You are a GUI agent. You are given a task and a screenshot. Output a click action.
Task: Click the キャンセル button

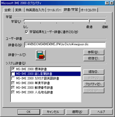(x=53, y=112)
